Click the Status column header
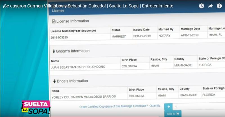 point(116,30)
